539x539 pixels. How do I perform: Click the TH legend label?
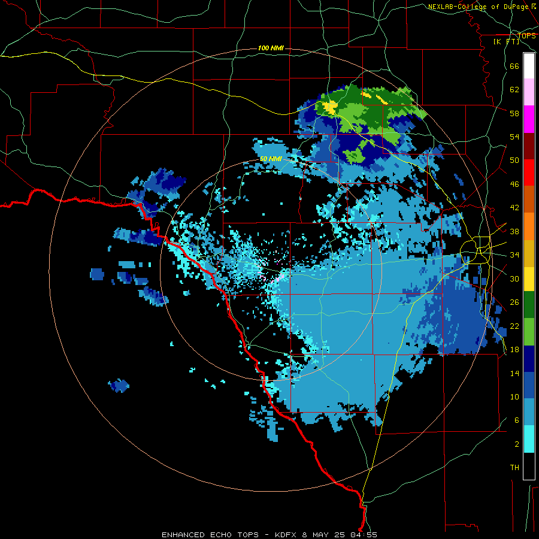pos(514,468)
